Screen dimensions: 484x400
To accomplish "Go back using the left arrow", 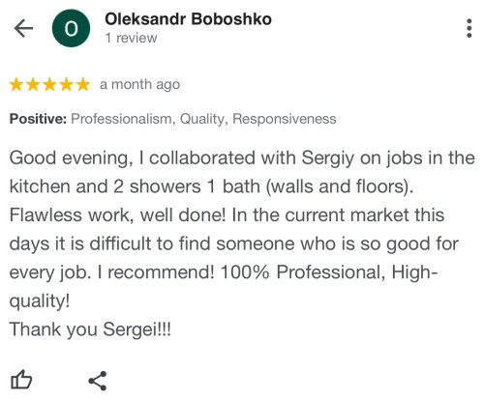I will point(23,28).
